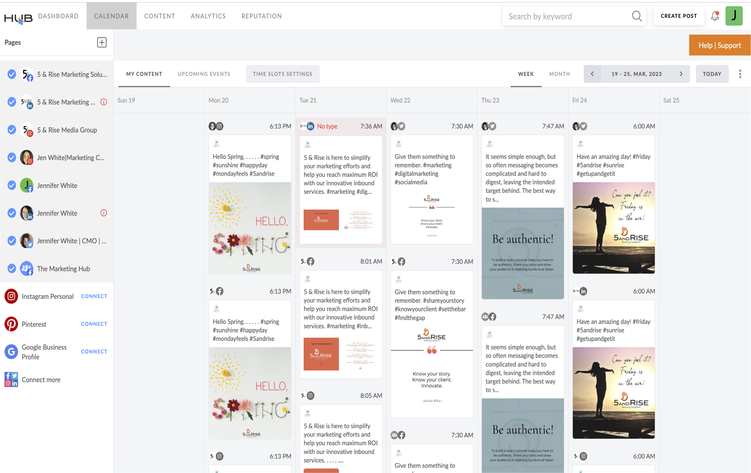Click Twitter icon on Thursday top 7:47 AM post
Image resolution: width=751 pixels, height=473 pixels.
point(493,126)
